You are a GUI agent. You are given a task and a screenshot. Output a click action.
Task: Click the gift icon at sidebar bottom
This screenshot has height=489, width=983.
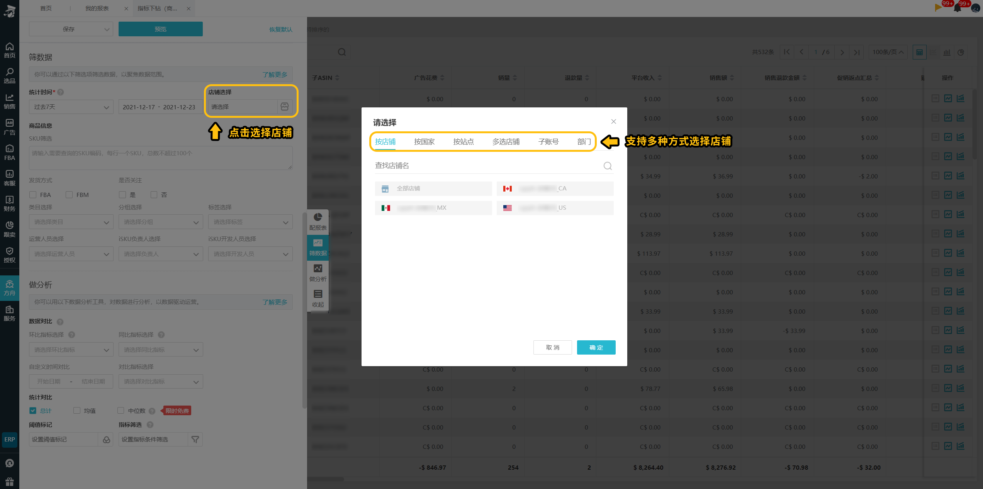pyautogui.click(x=9, y=482)
